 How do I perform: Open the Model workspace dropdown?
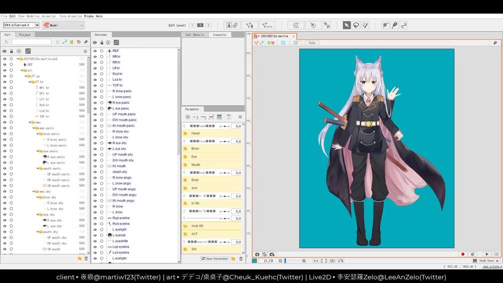pyautogui.click(x=64, y=25)
